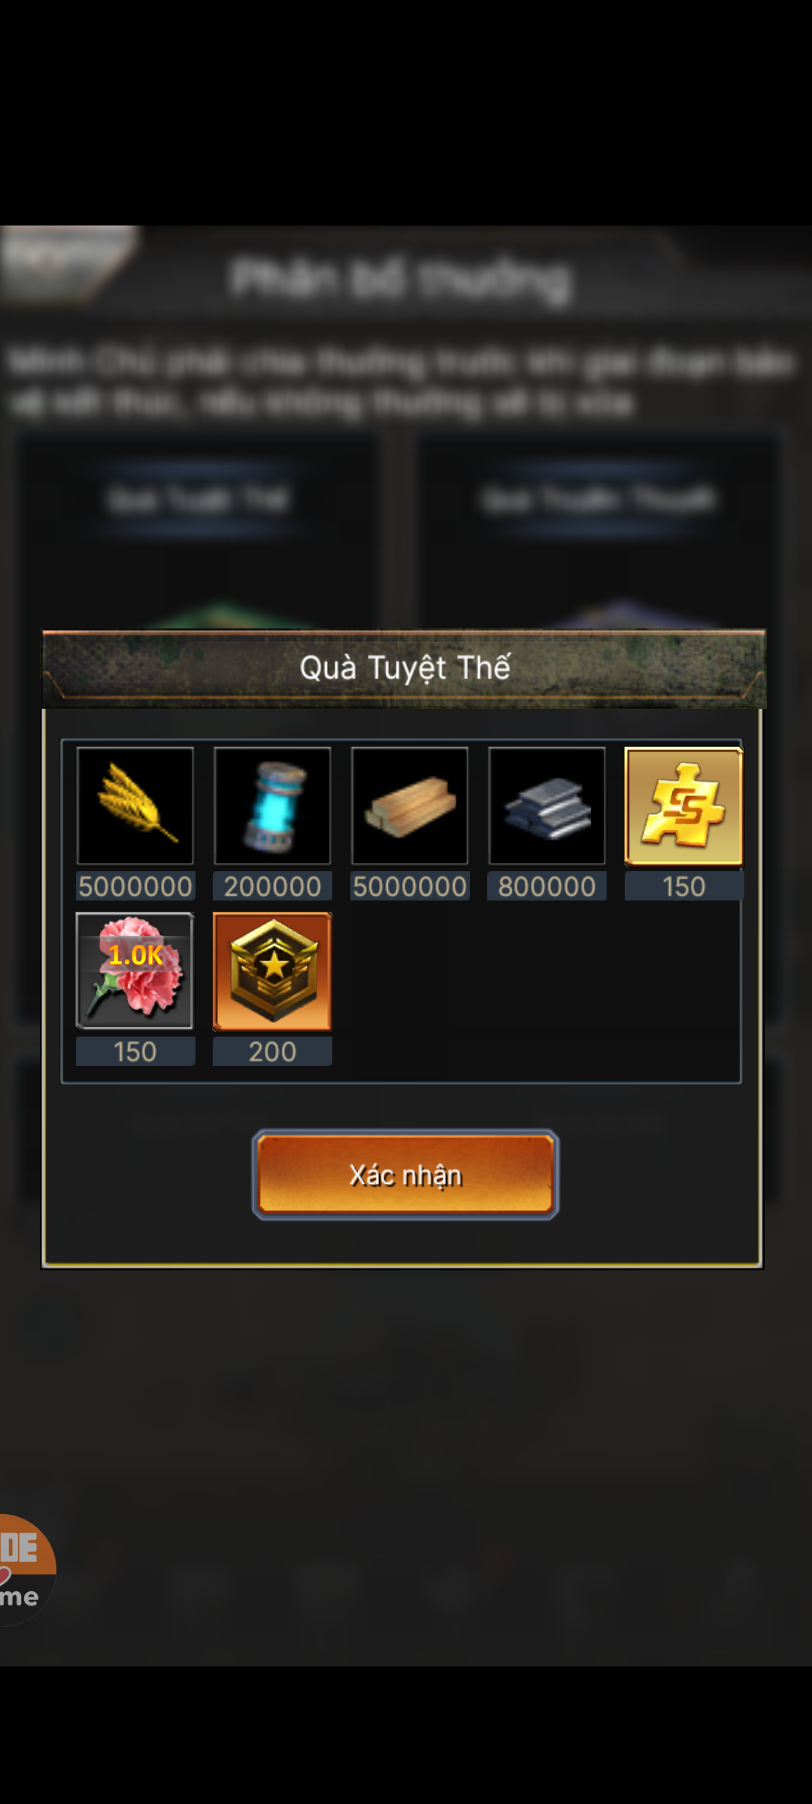Tap the golden wheat food icon
812x1804 pixels.
[x=135, y=806]
